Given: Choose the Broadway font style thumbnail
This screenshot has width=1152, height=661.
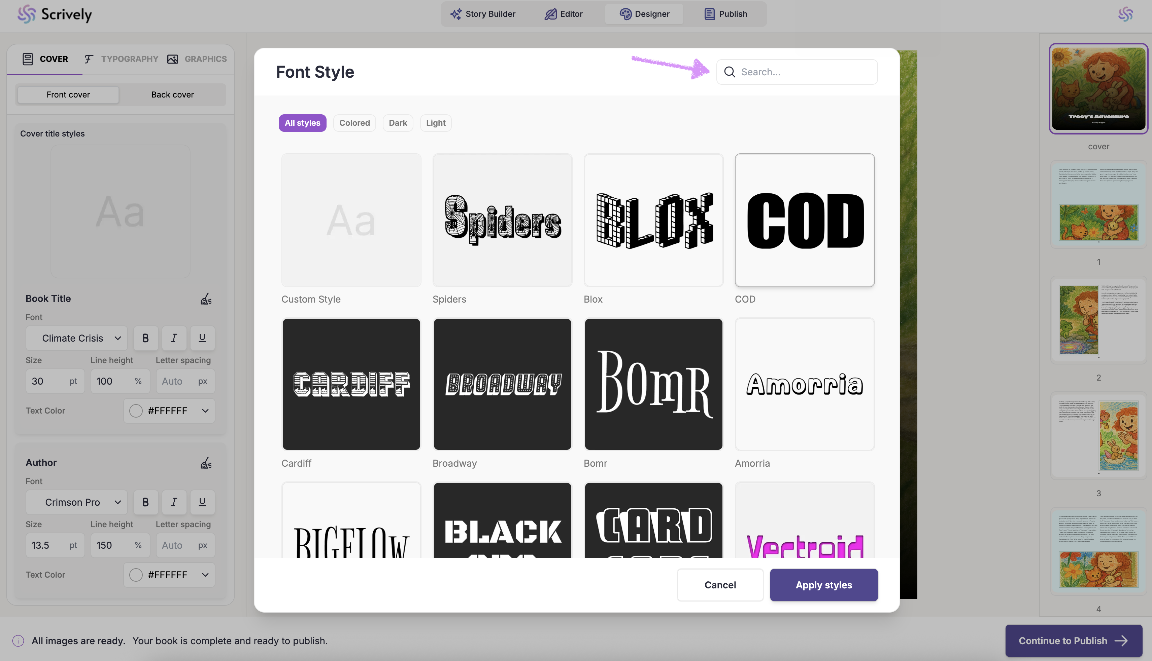Looking at the screenshot, I should pyautogui.click(x=502, y=384).
